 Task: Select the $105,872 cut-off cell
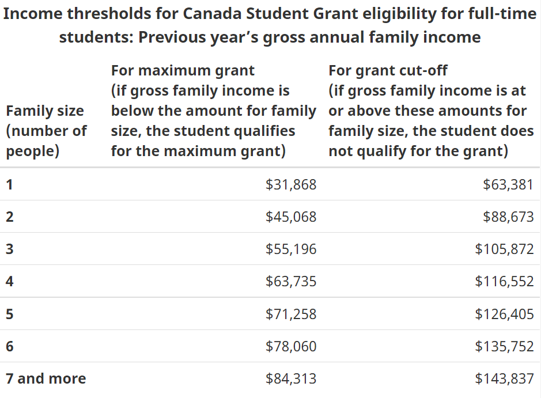[x=504, y=249]
